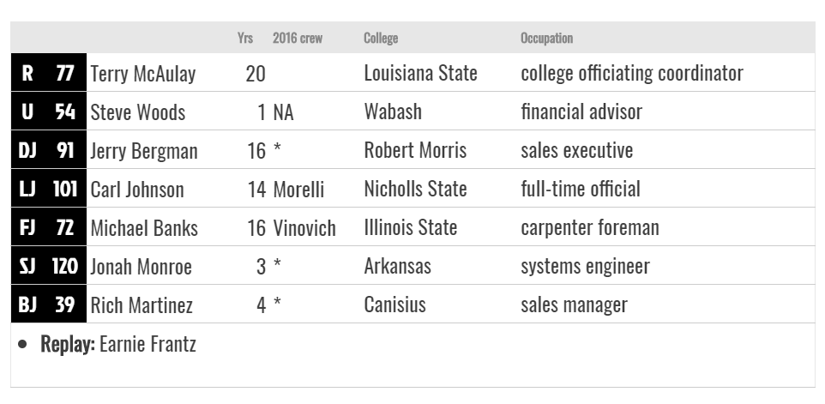
Task: Select the College column header
Action: 381,39
